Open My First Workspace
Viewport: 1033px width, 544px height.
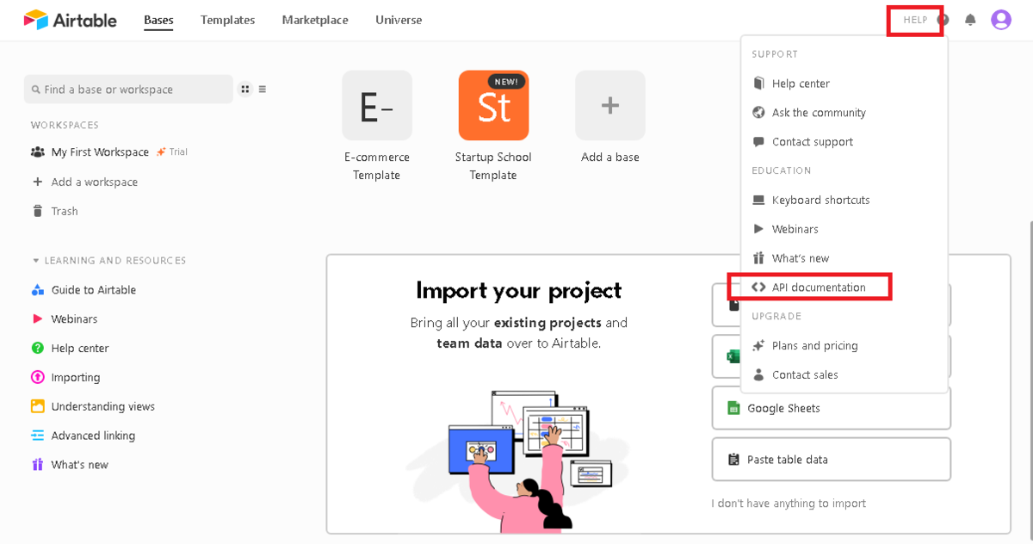pos(100,152)
